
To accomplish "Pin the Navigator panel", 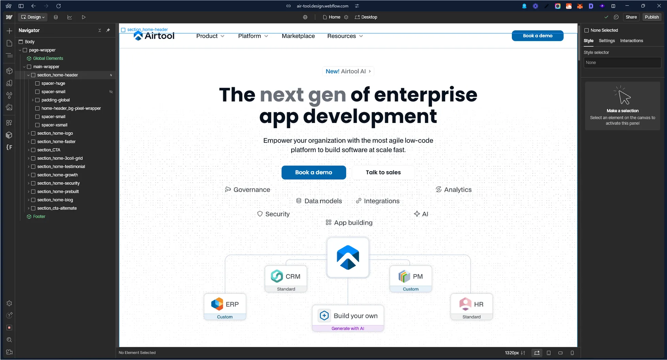I will pos(108,30).
